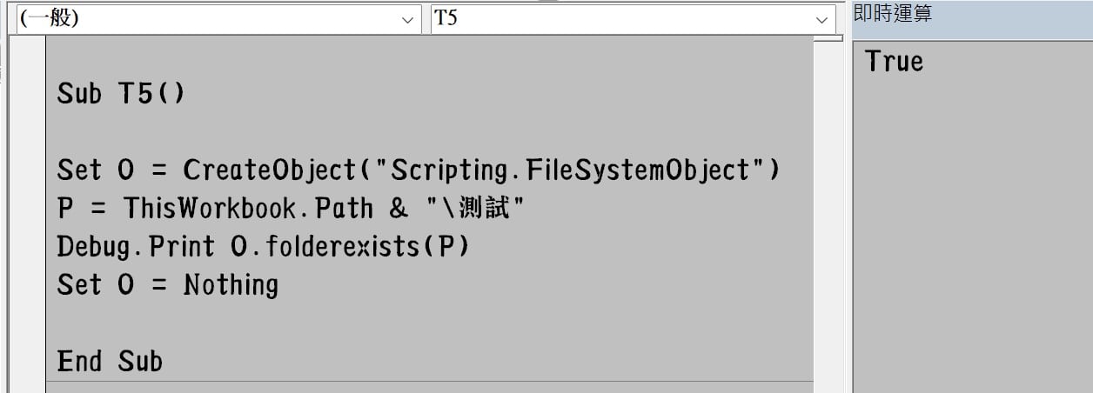The height and width of the screenshot is (393, 1093).
Task: Click the 即時運算 immediate window title bar
Action: point(972,15)
